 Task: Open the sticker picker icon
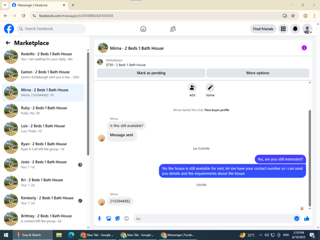118,218
